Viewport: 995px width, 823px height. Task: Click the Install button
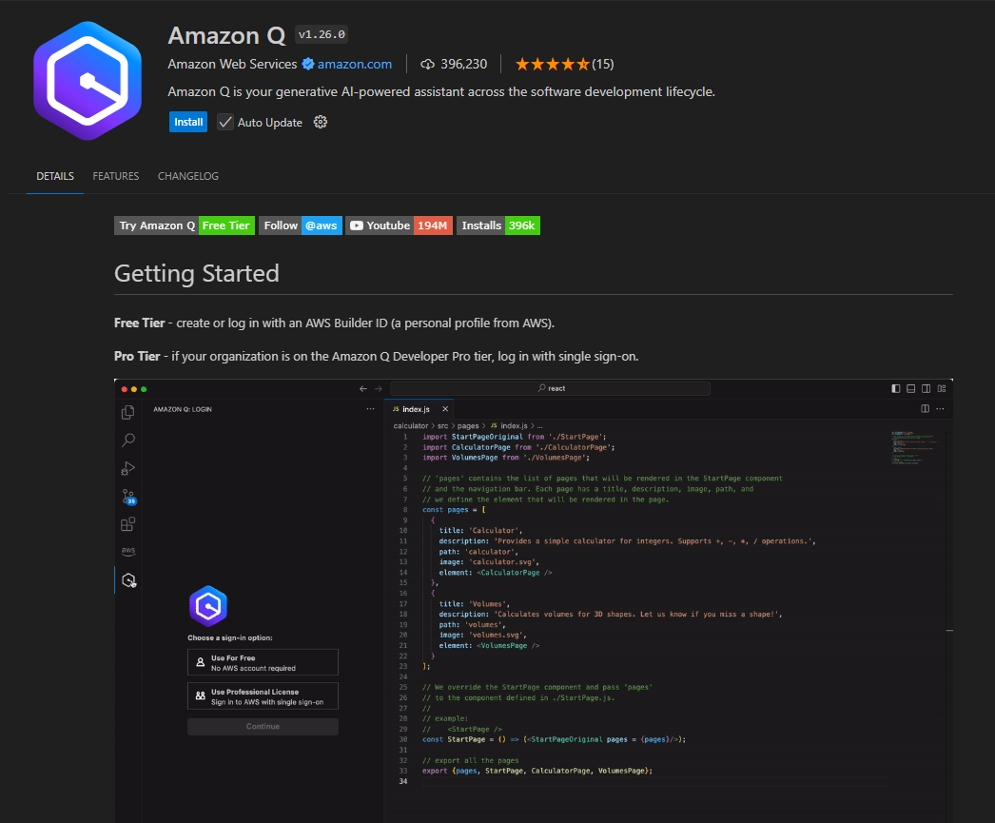click(x=187, y=122)
